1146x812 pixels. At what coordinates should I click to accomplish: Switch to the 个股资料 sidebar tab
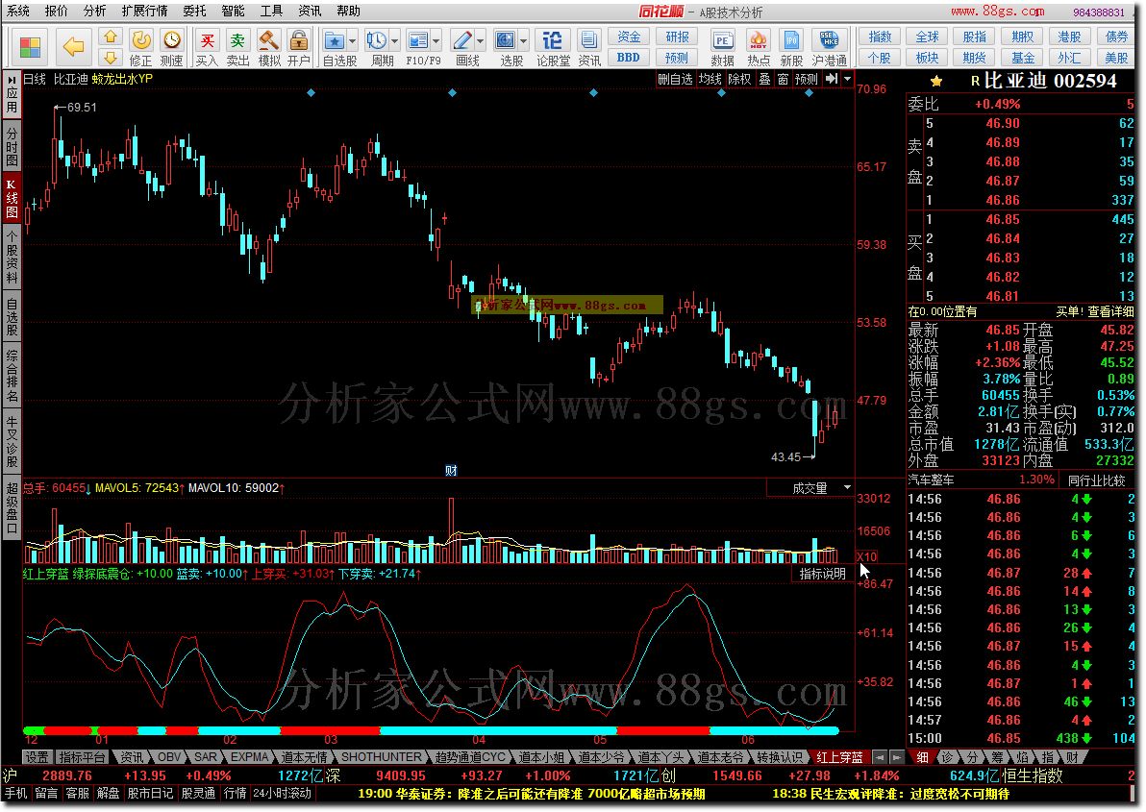[12, 257]
